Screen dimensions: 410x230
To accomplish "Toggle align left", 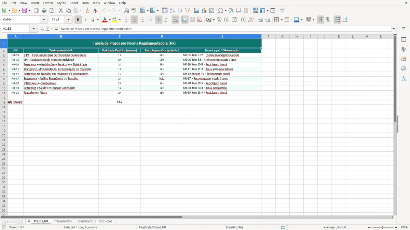I will [x=127, y=20].
